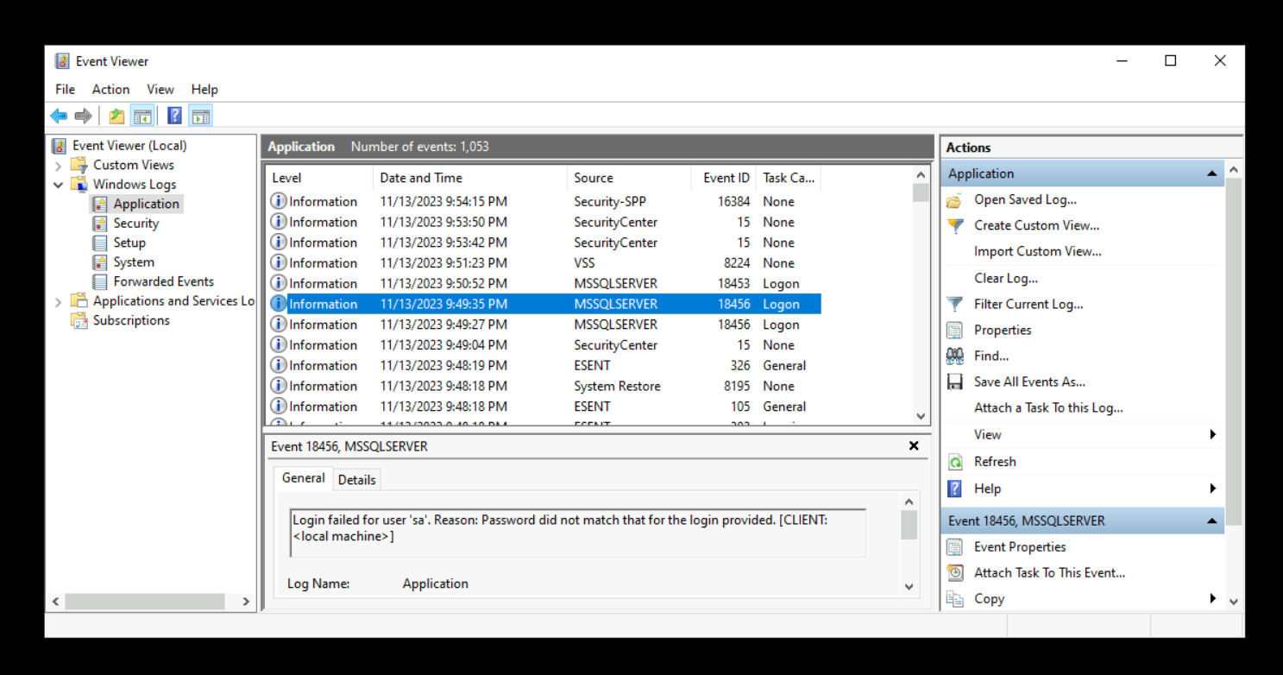1283x675 pixels.
Task: Click the Find binoculars icon
Action: point(955,356)
